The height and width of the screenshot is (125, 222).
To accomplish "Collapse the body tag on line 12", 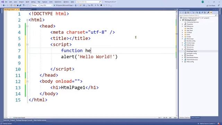I will pyautogui.click(x=27, y=81).
